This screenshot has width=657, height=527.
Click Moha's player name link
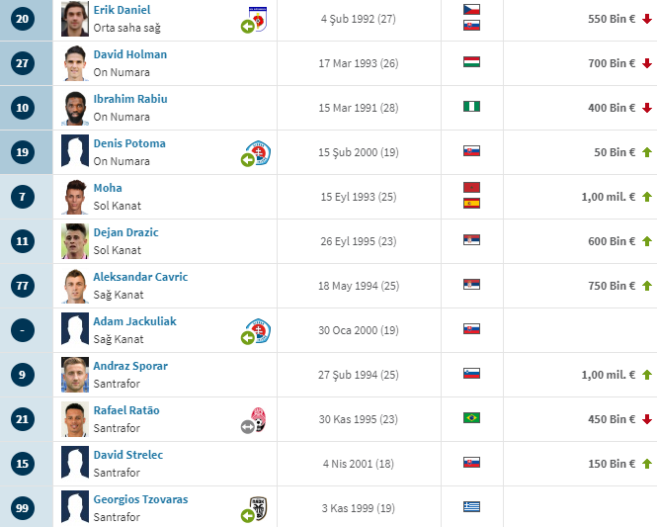tap(108, 188)
